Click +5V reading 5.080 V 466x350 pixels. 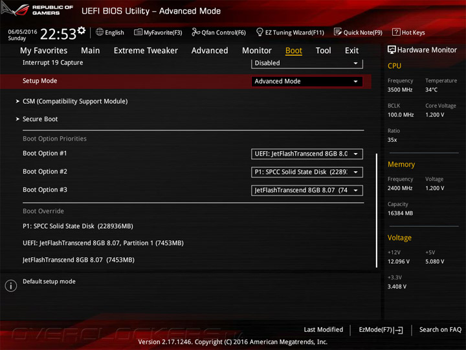[435, 262]
